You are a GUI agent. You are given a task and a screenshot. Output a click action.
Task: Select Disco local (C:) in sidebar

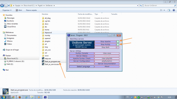[13, 58]
